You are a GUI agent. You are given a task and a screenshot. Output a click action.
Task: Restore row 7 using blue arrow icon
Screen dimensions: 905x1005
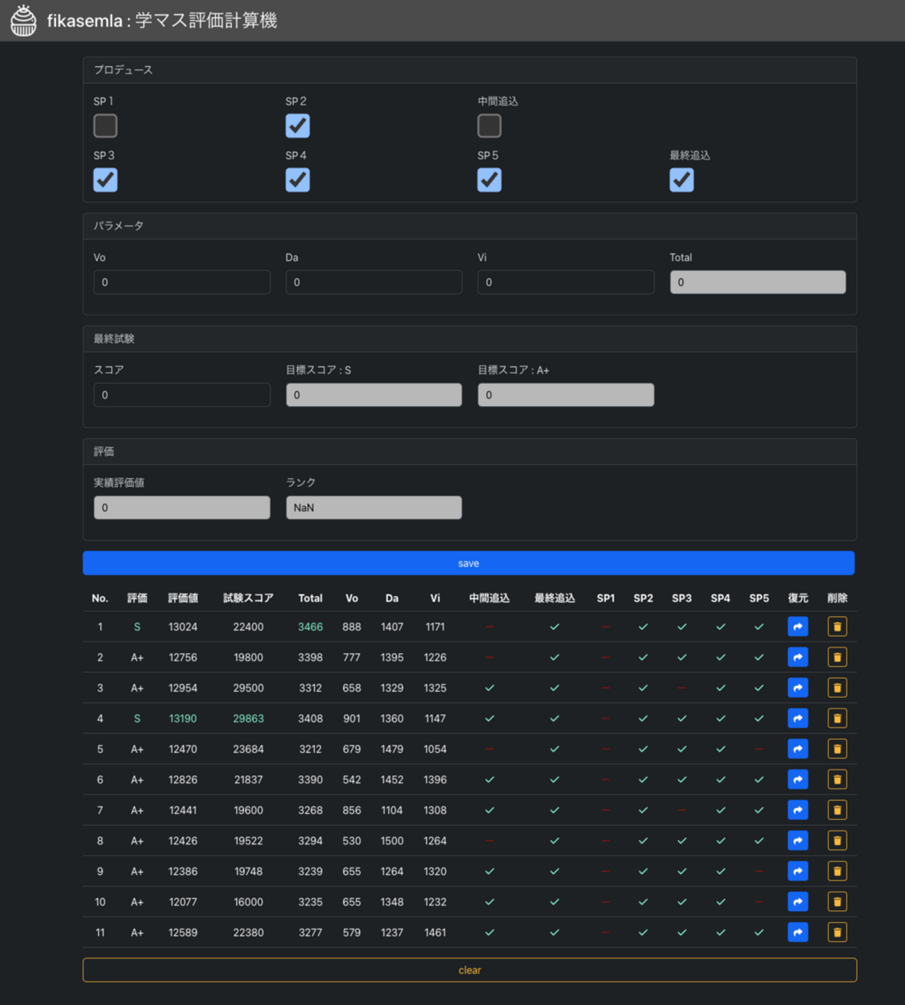coord(798,810)
